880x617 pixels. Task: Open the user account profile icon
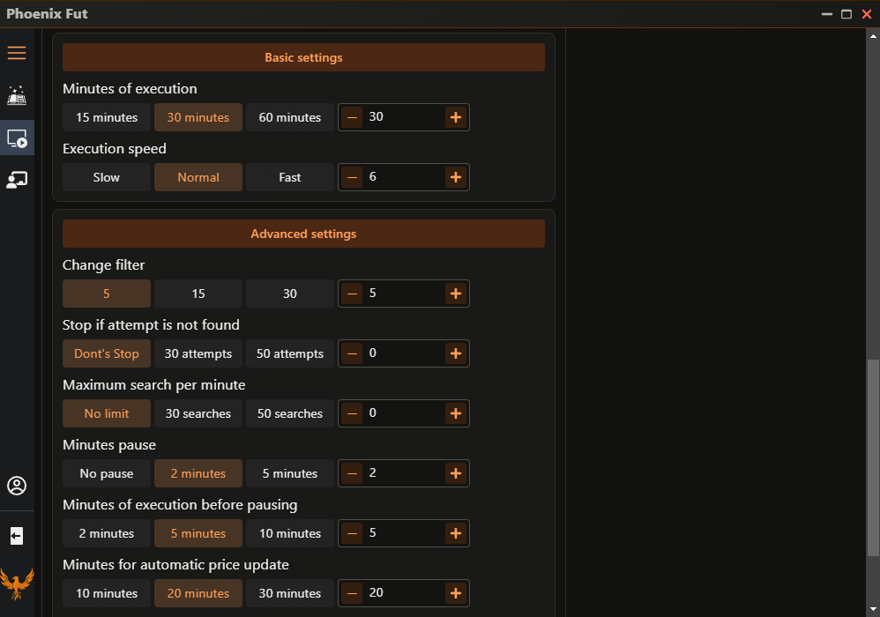click(x=17, y=486)
